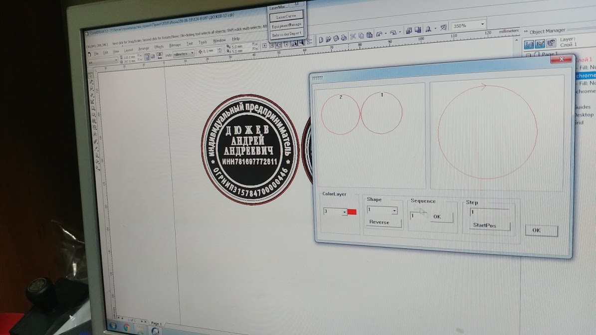The height and width of the screenshot is (335, 596).
Task: Toggle the Edit Across Layers icon
Action: coord(541,44)
